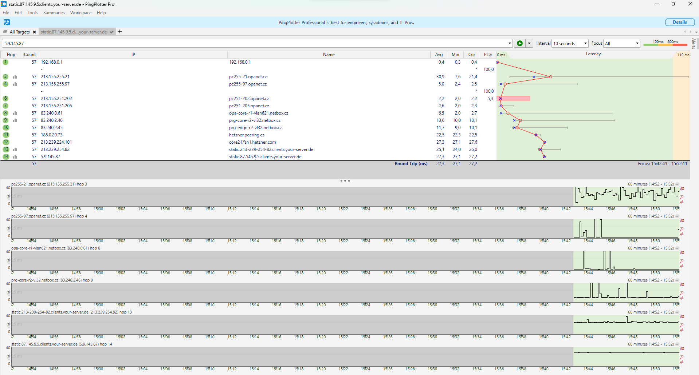This screenshot has width=699, height=375.
Task: Click the green hop 6 circle icon
Action: (5, 99)
